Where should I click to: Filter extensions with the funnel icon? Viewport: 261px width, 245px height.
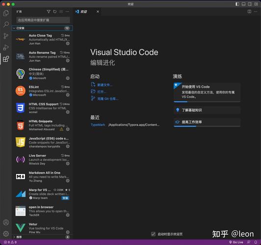click(49, 11)
